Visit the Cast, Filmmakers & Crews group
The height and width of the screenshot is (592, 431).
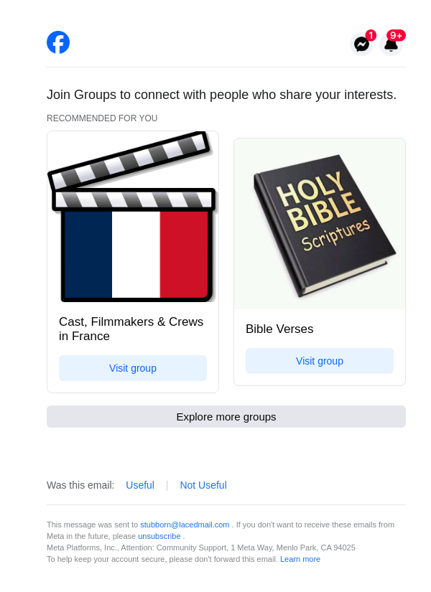pos(133,368)
